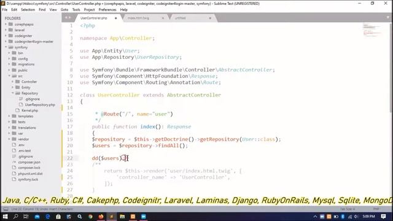Open the tab list dropdown at tab bar's right end
Image resolution: width=393 pixels, height=221 pixels.
pos(388,18)
